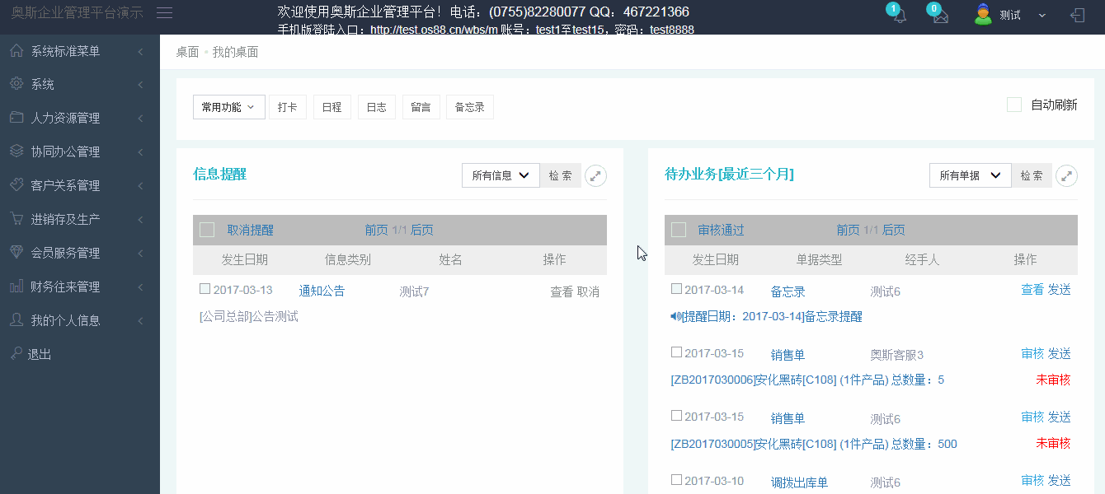Expand the 信息提醒 panel to fullscreen
This screenshot has height=494, width=1105.
tap(595, 175)
